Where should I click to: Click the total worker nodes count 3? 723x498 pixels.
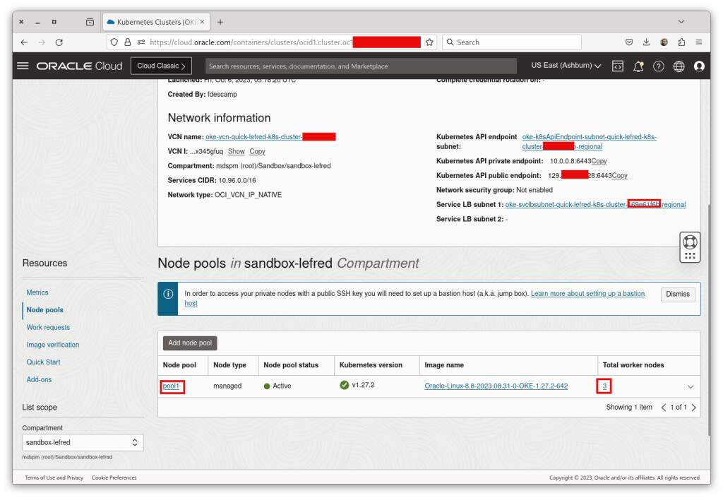604,386
